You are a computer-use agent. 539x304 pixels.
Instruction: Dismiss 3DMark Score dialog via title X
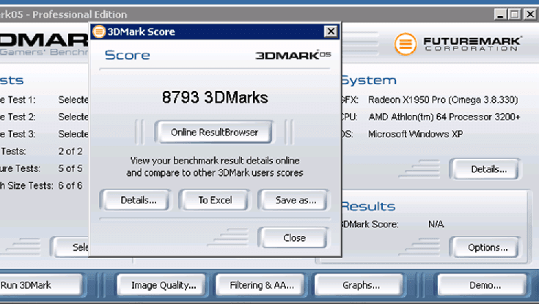[331, 31]
